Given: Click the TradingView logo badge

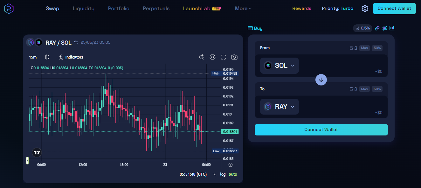Looking at the screenshot, I should 37,153.
